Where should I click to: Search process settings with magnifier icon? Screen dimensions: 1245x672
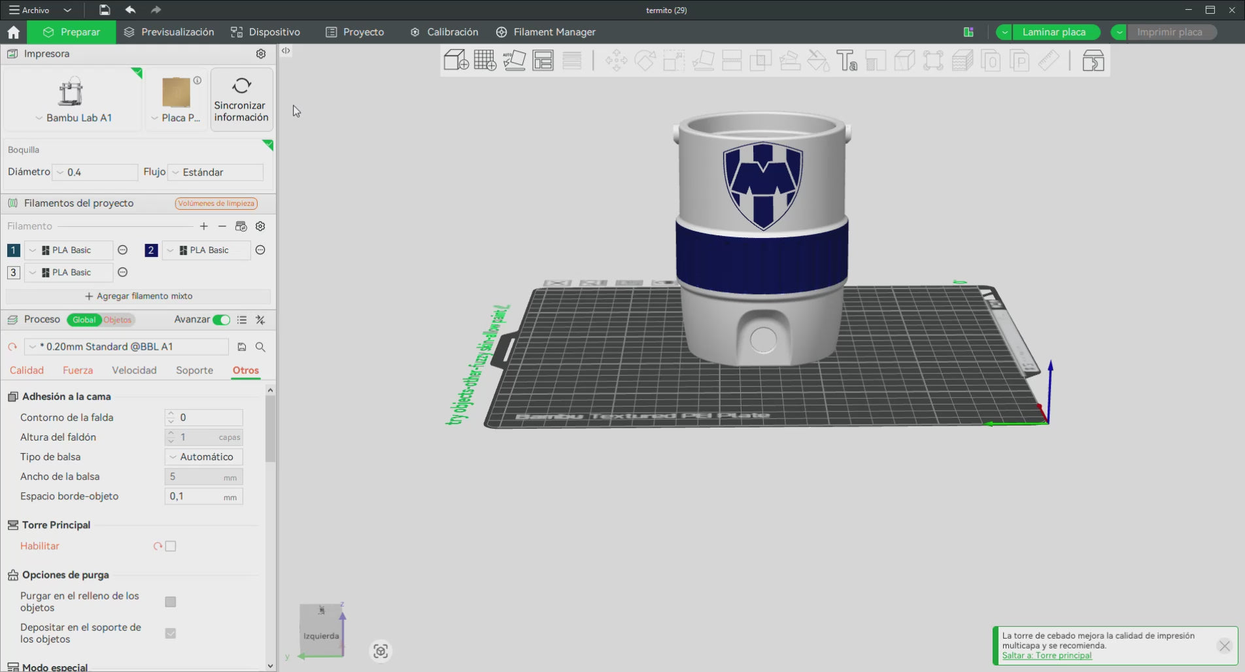(x=260, y=347)
